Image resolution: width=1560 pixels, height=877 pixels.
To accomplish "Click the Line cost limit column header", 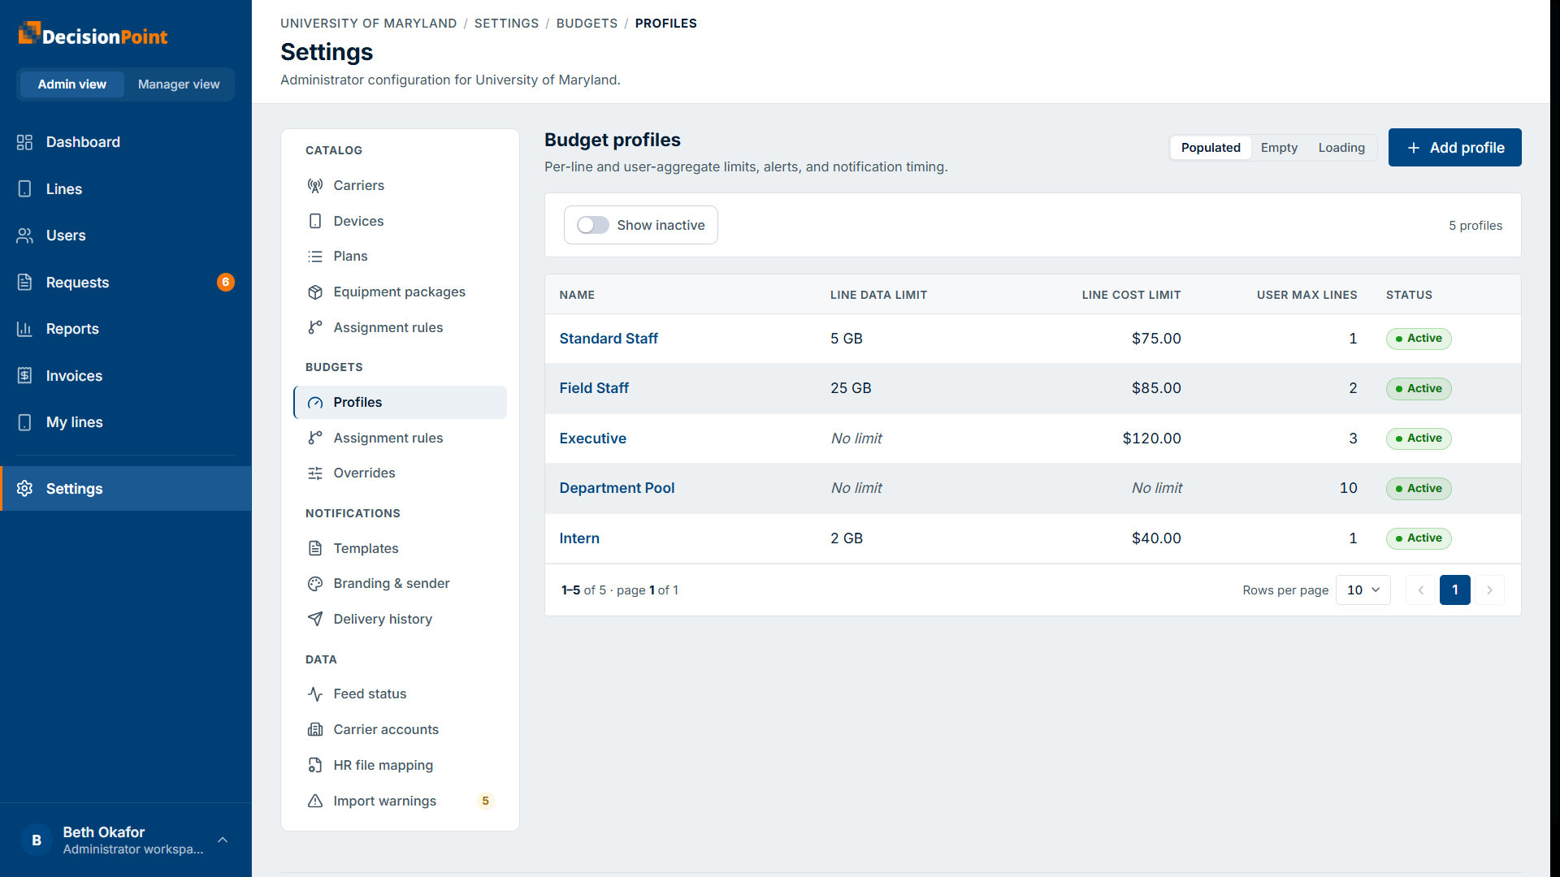I will coord(1131,295).
